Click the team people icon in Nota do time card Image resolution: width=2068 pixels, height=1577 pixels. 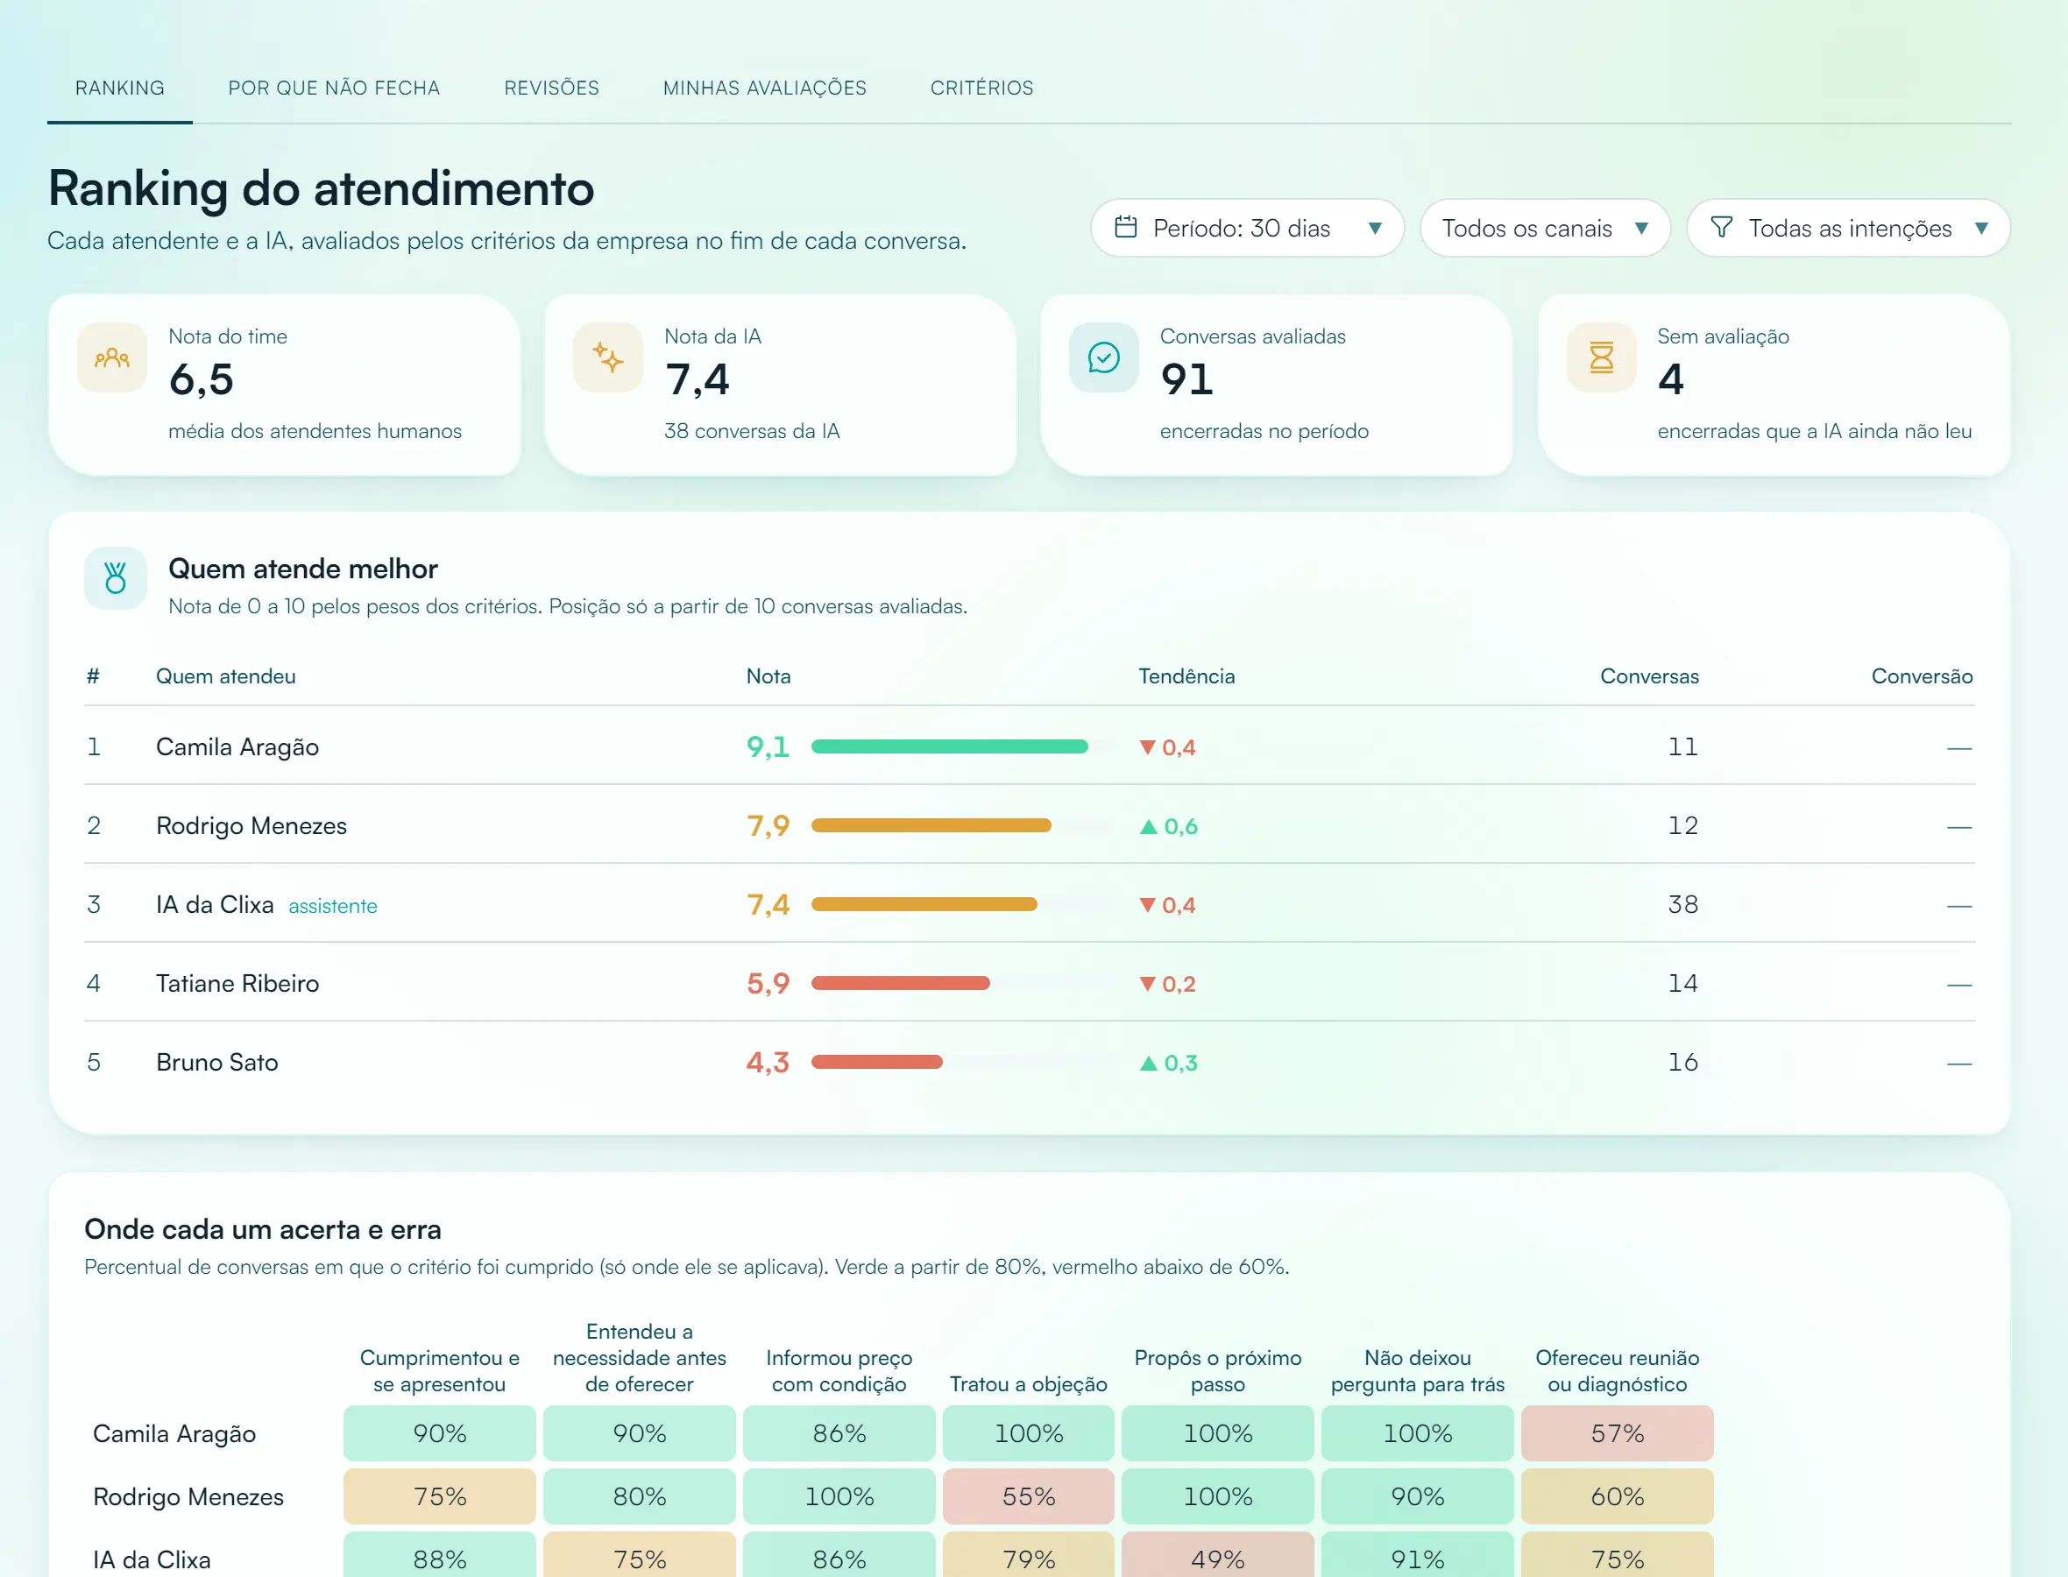(111, 357)
